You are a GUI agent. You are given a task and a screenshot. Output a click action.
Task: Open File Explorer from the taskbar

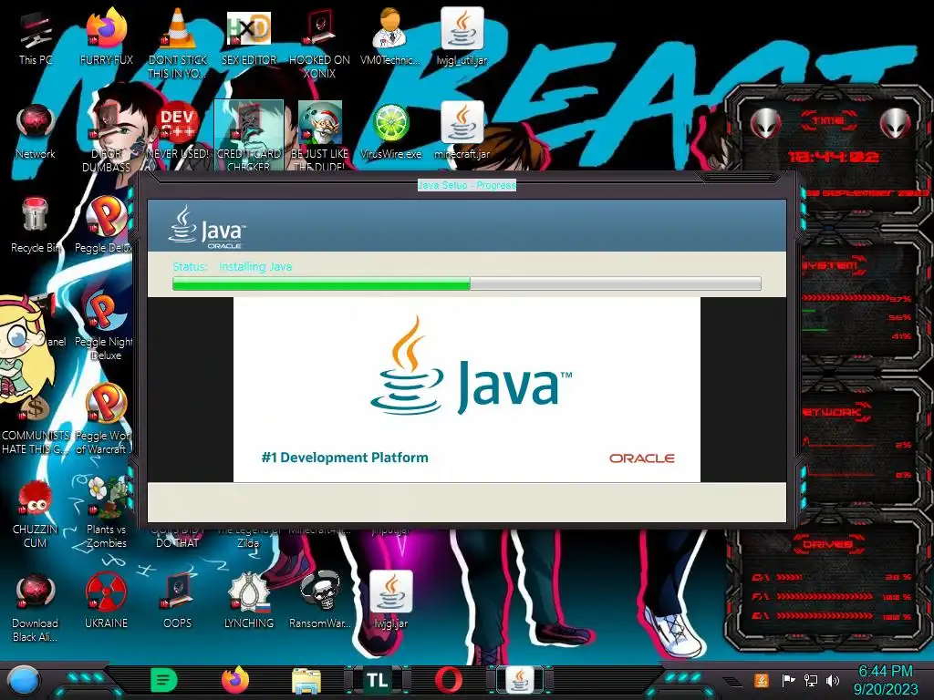306,681
